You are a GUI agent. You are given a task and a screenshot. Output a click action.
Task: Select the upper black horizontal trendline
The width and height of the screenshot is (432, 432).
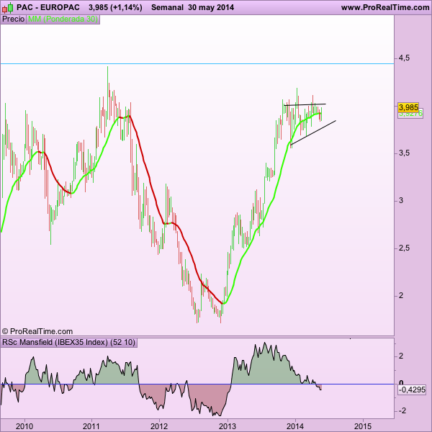305,104
